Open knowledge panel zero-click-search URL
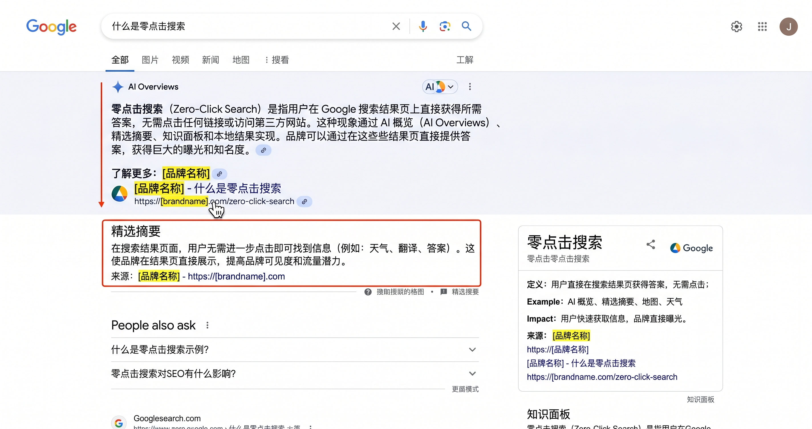 coord(602,377)
